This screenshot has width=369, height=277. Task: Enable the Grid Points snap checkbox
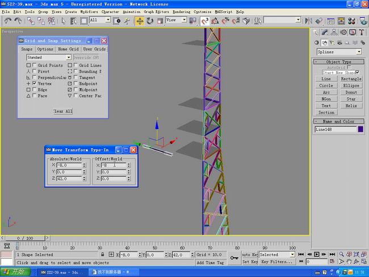pos(35,65)
